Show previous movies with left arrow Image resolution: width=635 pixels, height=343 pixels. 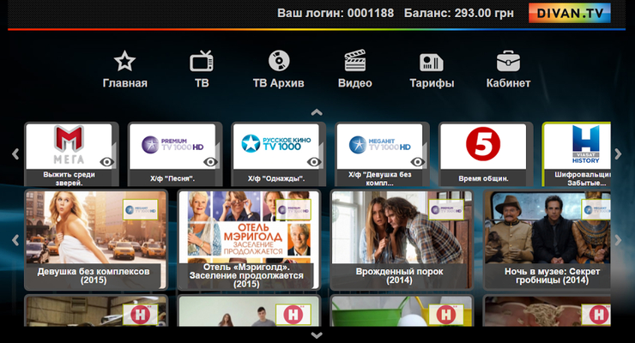pyautogui.click(x=15, y=240)
